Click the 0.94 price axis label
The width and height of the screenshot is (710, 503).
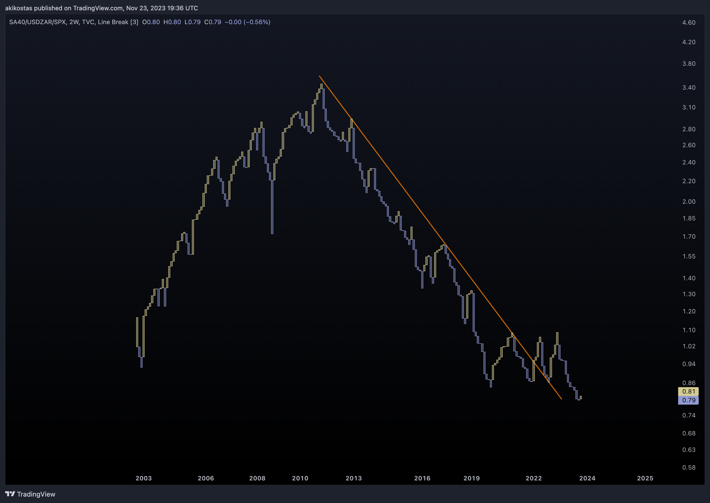(x=689, y=364)
